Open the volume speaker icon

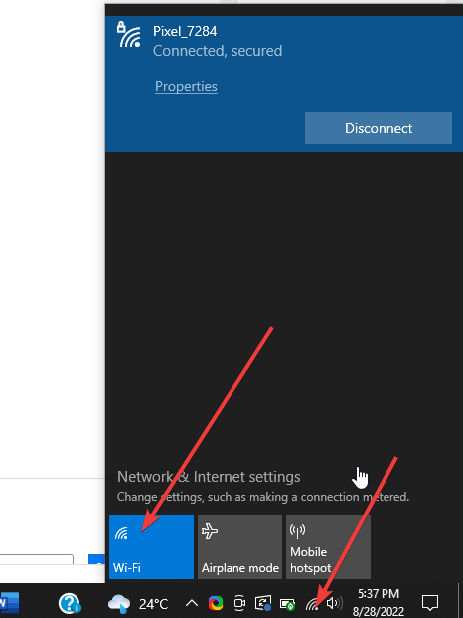335,603
